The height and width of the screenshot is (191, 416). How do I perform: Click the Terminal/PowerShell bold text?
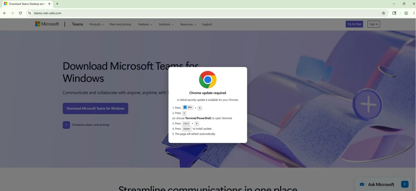point(198,118)
